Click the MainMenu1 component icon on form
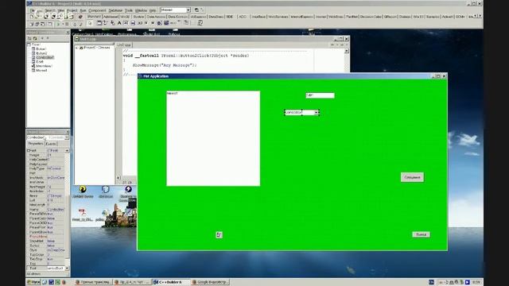 219,234
